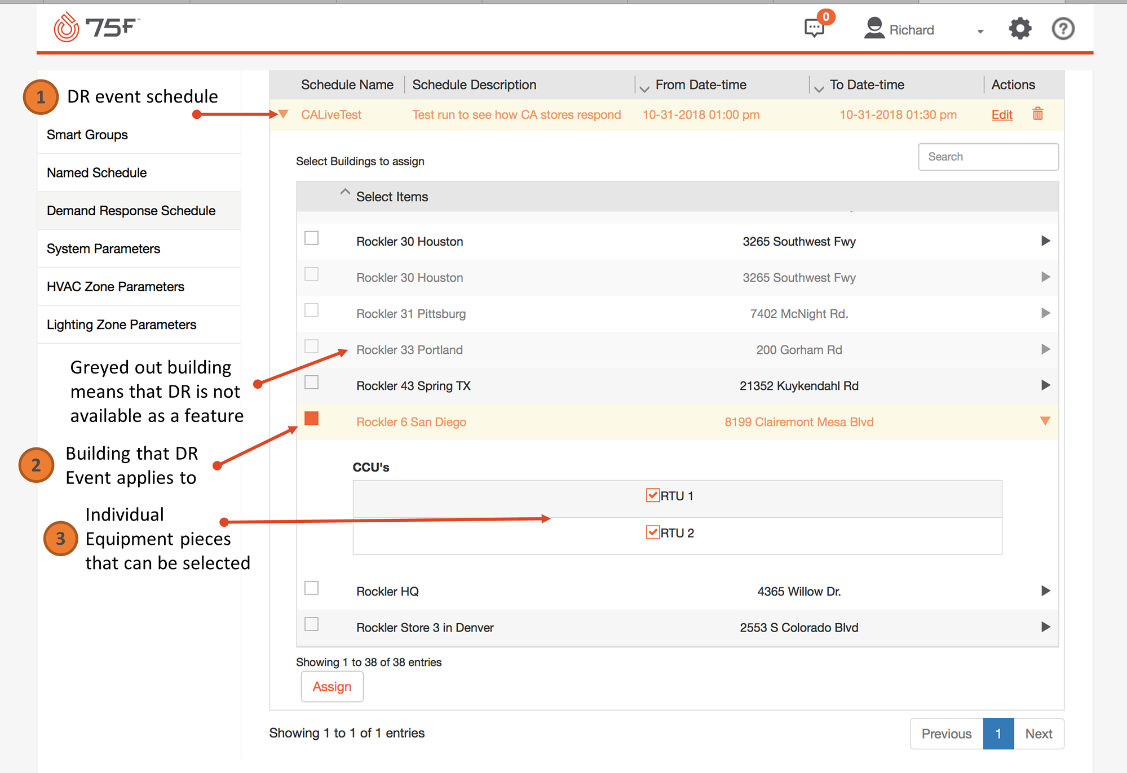
Task: Delete CALiveTest schedule with trash icon
Action: (1037, 114)
